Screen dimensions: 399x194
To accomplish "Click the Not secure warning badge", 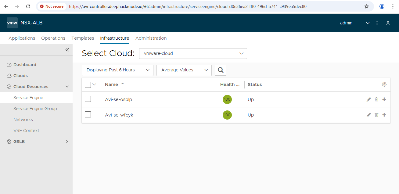I will pyautogui.click(x=52, y=6).
